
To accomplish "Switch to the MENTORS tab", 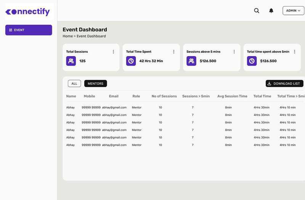I will click(95, 84).
